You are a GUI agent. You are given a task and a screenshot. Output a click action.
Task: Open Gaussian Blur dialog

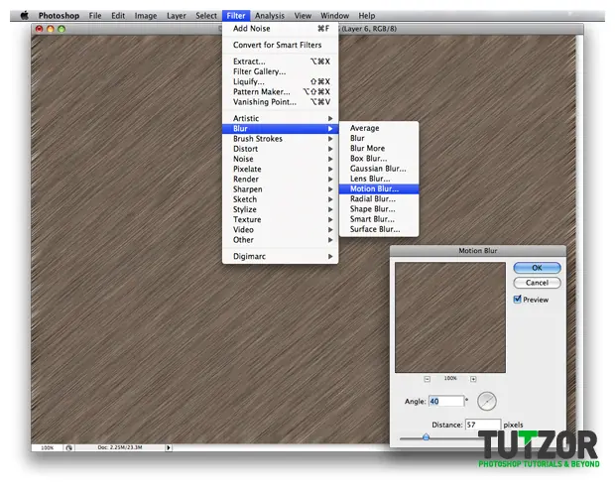click(379, 169)
